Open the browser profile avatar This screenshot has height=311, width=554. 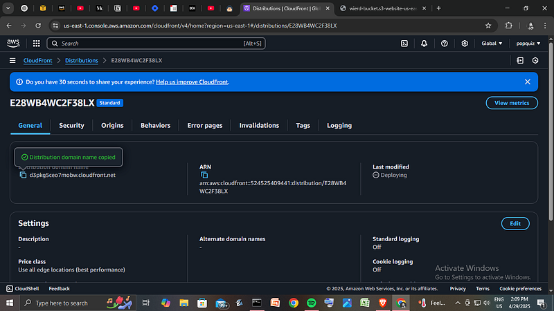(x=530, y=26)
